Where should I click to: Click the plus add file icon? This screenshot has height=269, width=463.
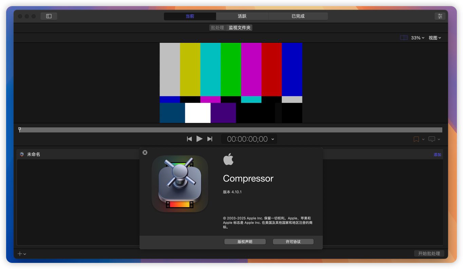[20, 254]
